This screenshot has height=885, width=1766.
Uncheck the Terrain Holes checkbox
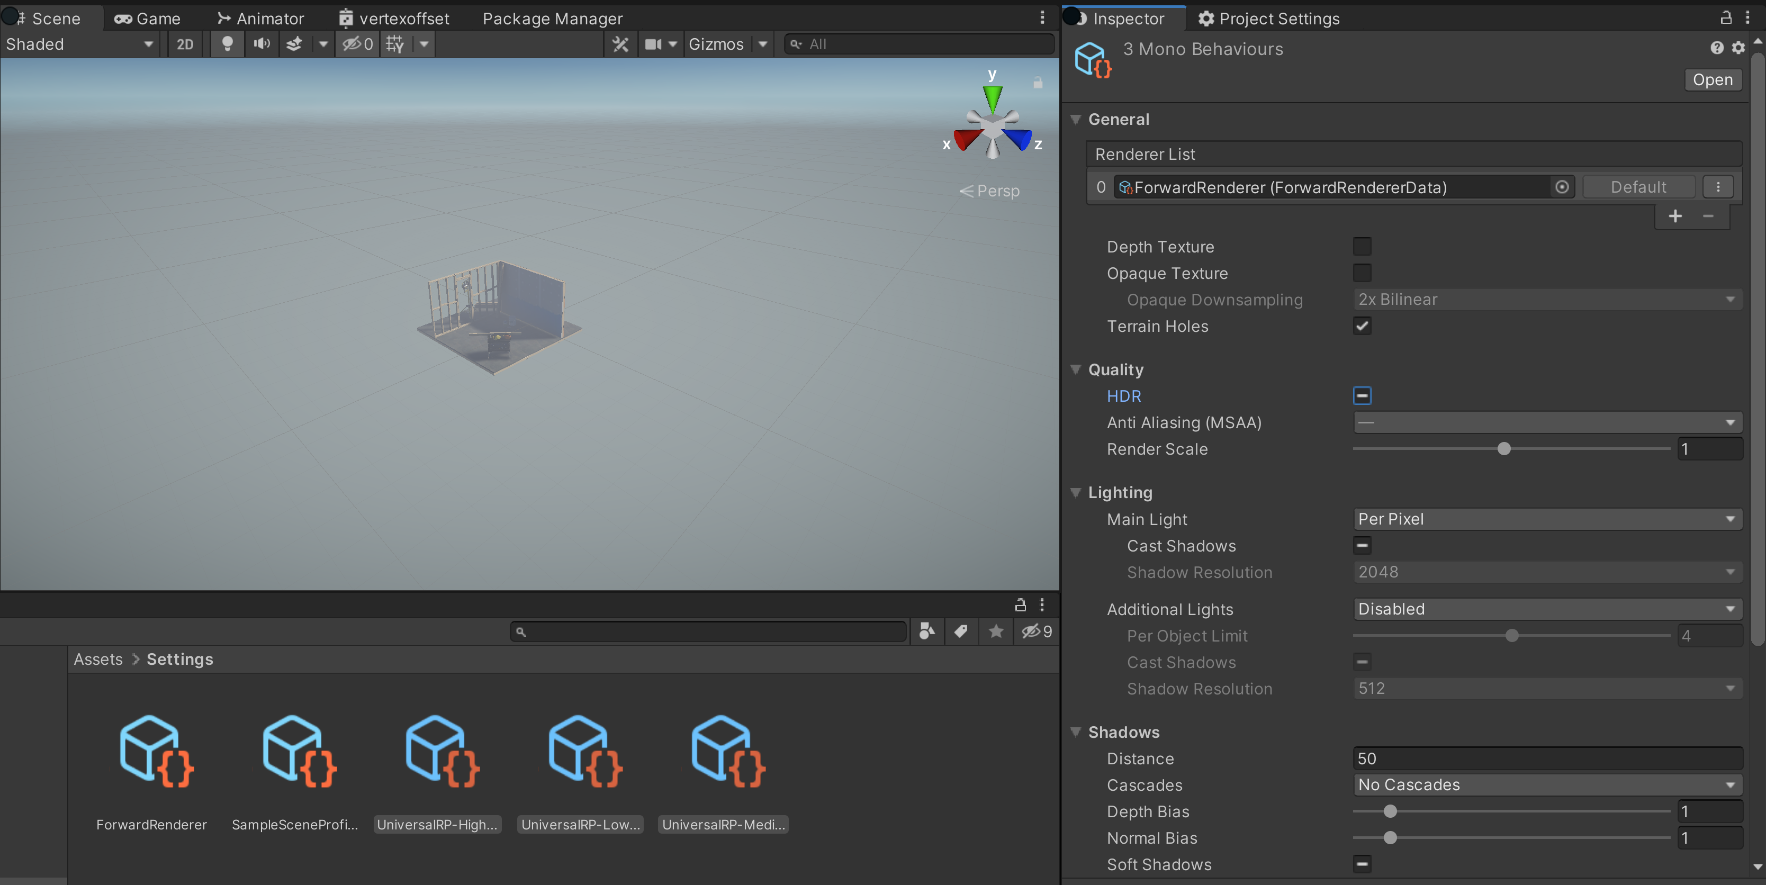tap(1362, 326)
